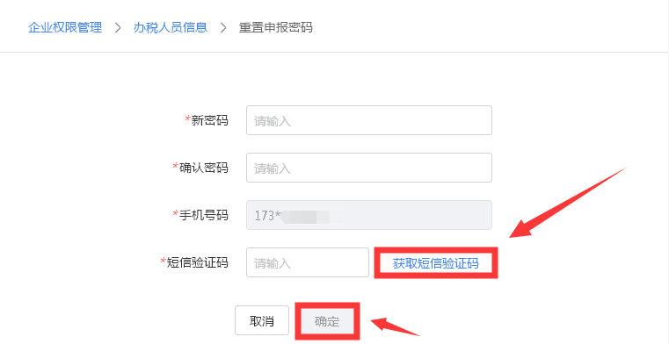The width and height of the screenshot is (669, 344).
Task: Click the 确认密码 field label
Action: pos(204,168)
